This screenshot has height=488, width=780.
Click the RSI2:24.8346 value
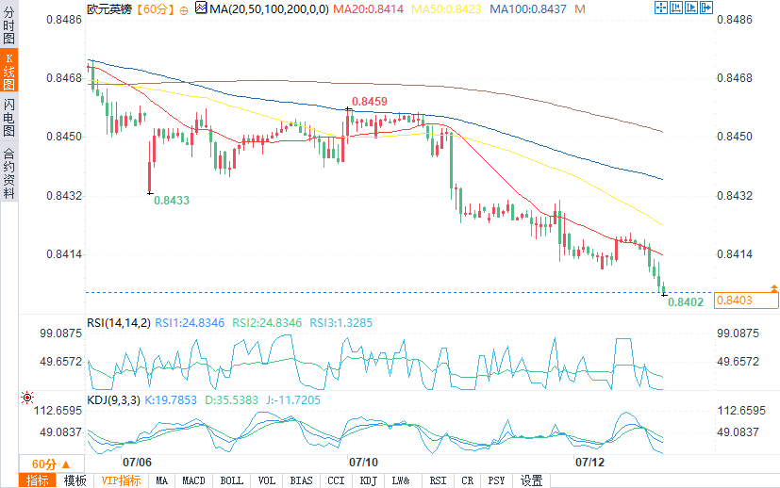coord(267,323)
